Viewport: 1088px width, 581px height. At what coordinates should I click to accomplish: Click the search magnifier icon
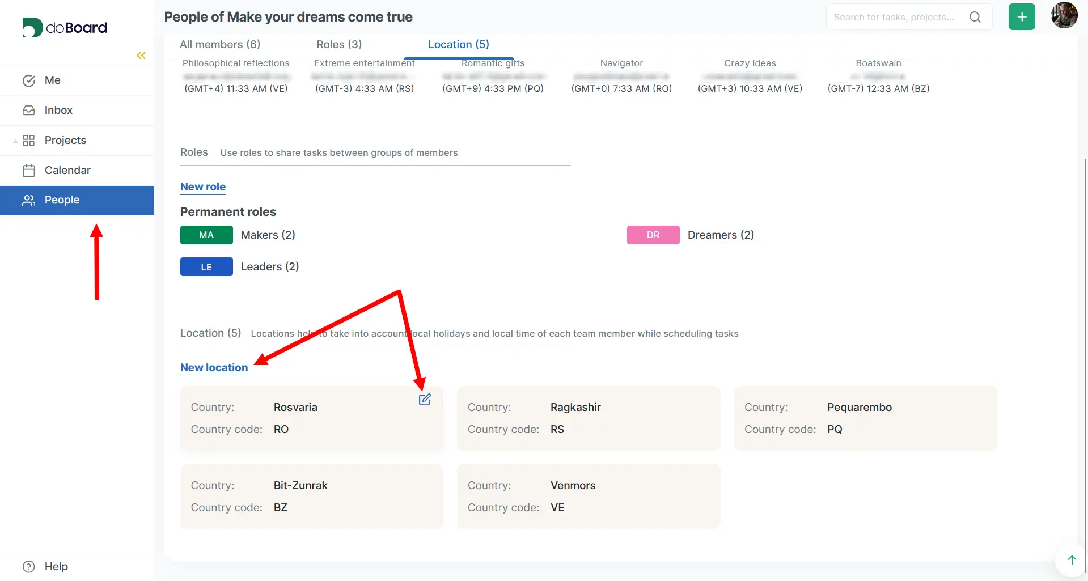(975, 17)
